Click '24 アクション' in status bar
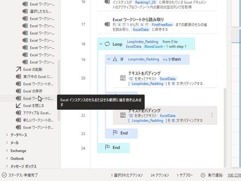The image size is (241, 181). (x=160, y=175)
